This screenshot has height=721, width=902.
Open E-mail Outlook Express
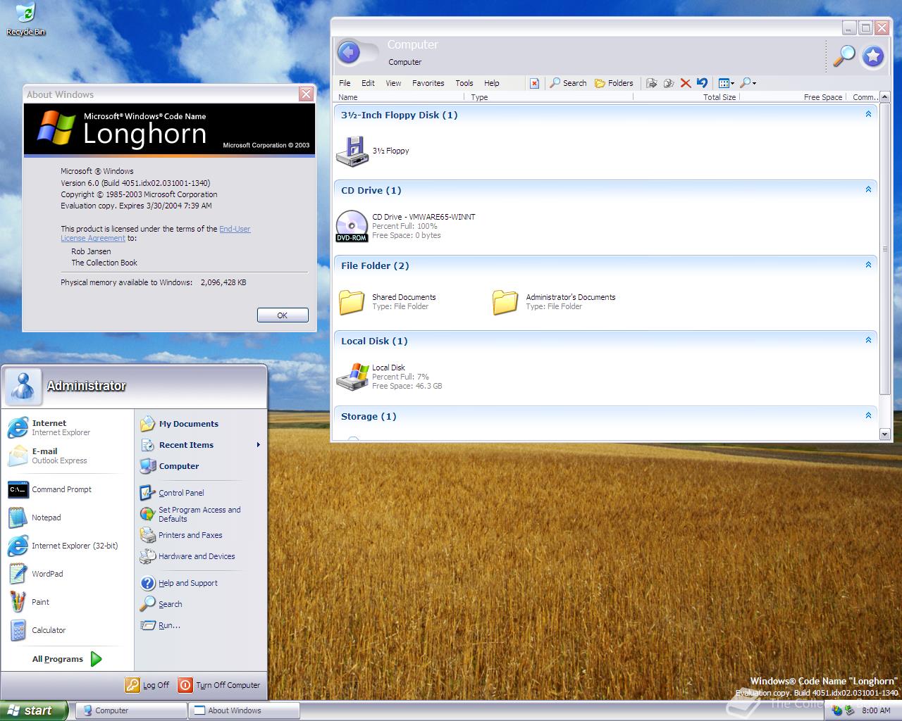pyautogui.click(x=68, y=456)
